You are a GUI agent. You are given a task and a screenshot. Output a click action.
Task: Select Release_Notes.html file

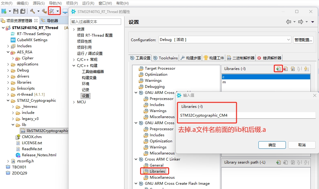(39, 155)
